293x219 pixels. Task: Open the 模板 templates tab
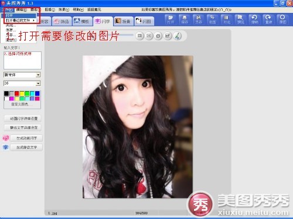click(x=82, y=21)
